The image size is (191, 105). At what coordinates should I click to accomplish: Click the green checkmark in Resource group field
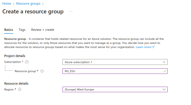165,71
